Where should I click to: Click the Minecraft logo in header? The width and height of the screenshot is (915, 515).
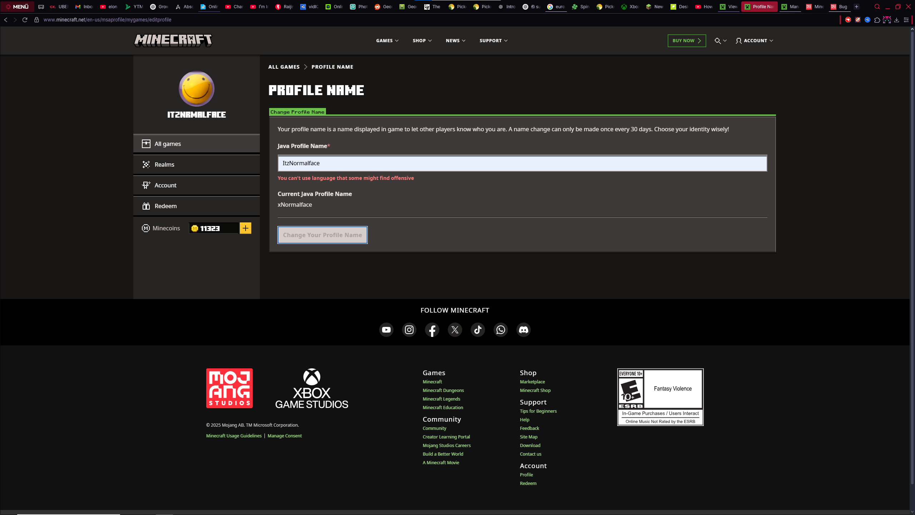click(x=173, y=40)
